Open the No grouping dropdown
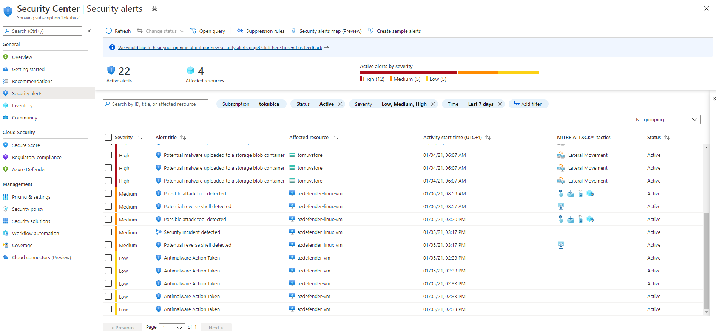Viewport: 716px width, 331px height. (666, 119)
